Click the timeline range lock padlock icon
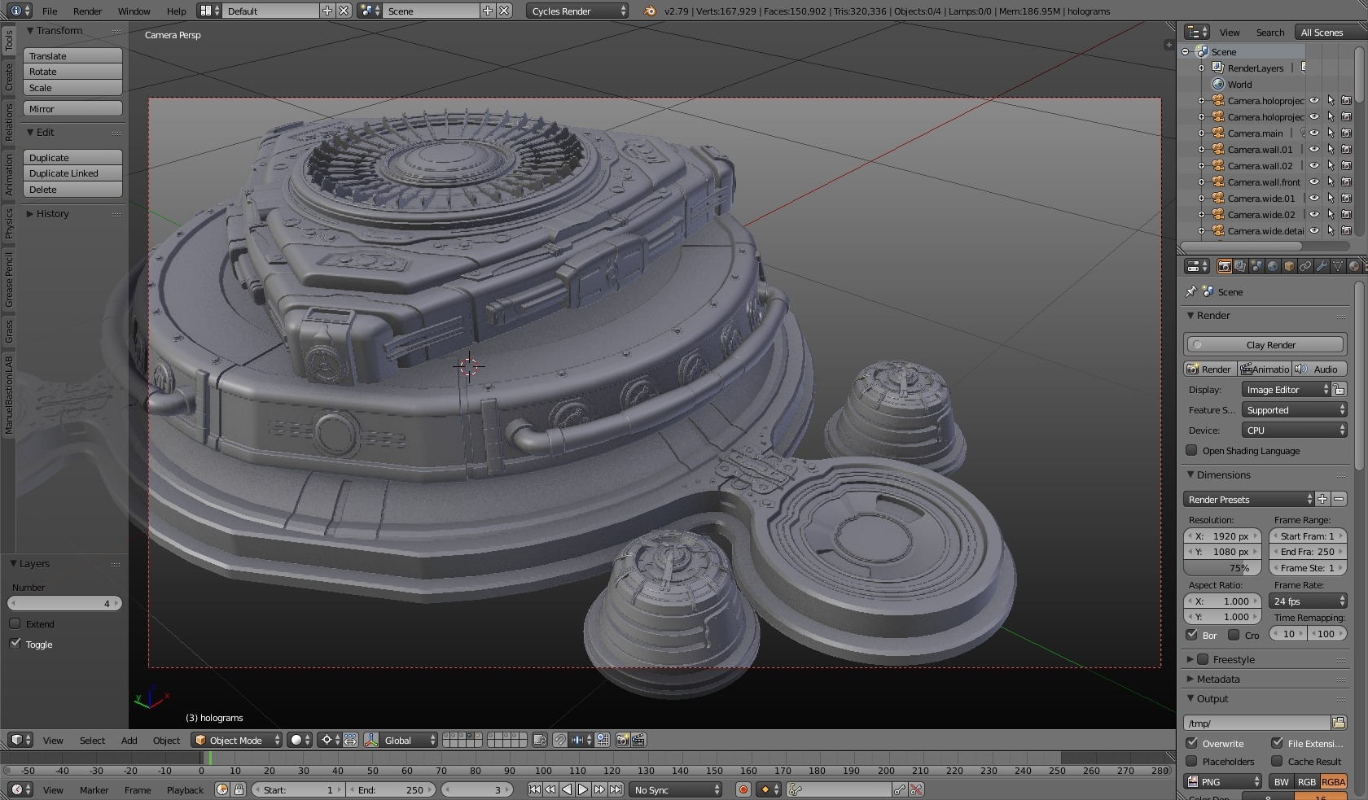1368x800 pixels. (x=239, y=789)
